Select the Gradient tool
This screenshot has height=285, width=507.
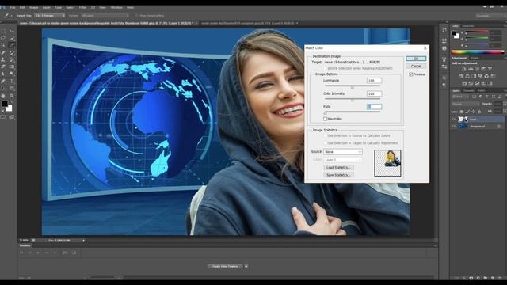coord(12,66)
